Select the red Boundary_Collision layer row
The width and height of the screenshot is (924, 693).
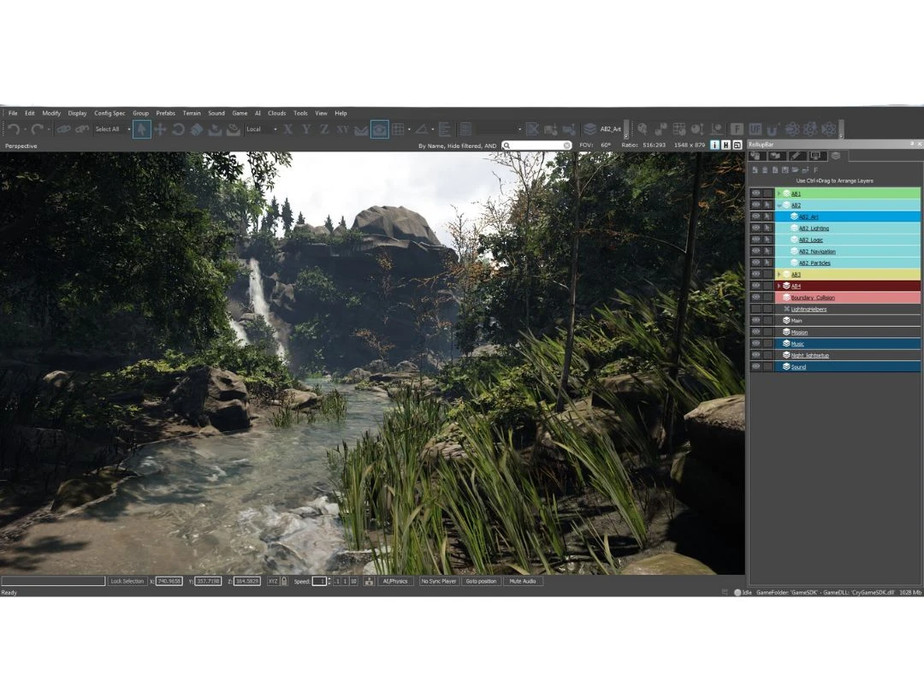tap(847, 298)
